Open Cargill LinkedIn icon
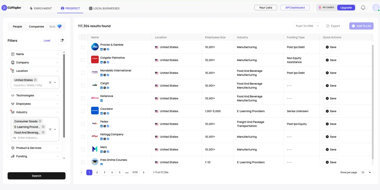Screen dimensions: 380x190 pos(102,88)
